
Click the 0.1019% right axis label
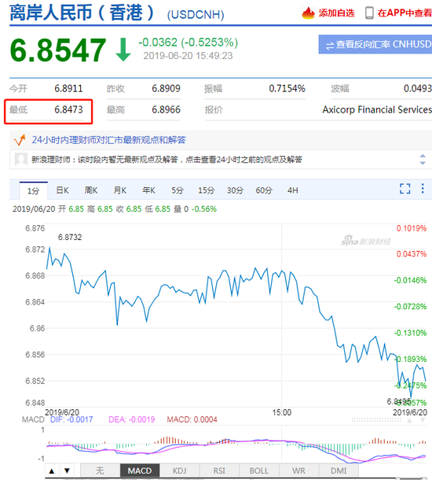pos(412,228)
